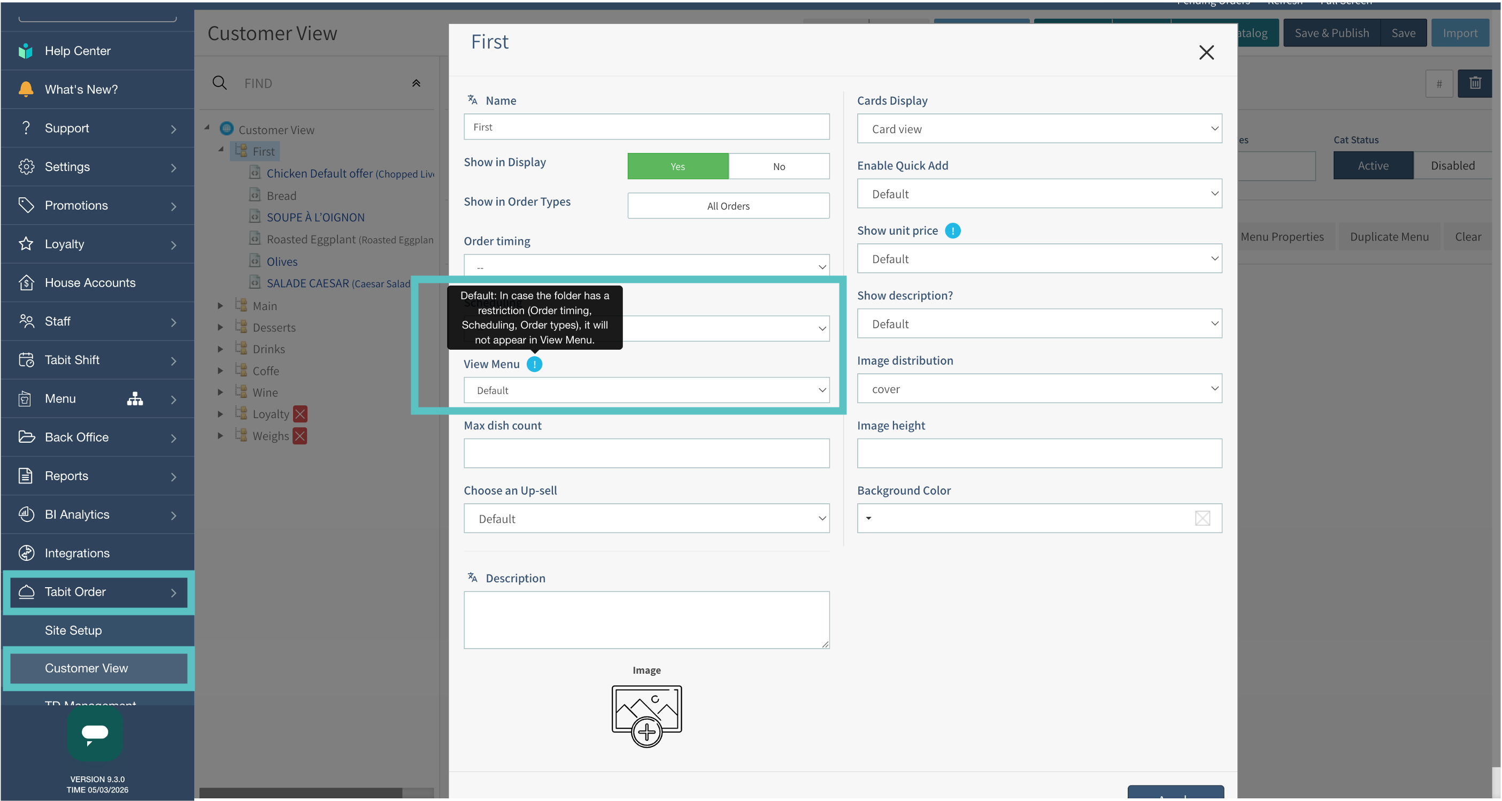Click the Duplicate Menu button
This screenshot has width=1502, height=801.
[1389, 237]
